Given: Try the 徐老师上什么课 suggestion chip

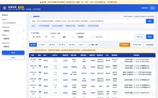Looking at the screenshot, I should tap(70, 26).
